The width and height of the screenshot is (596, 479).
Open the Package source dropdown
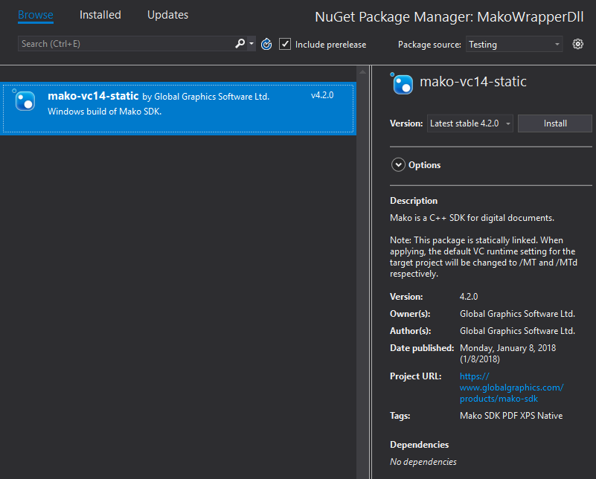pyautogui.click(x=514, y=45)
